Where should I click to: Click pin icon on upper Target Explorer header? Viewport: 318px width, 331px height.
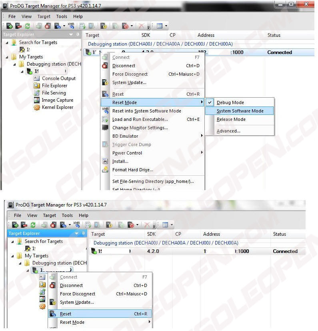(x=78, y=34)
